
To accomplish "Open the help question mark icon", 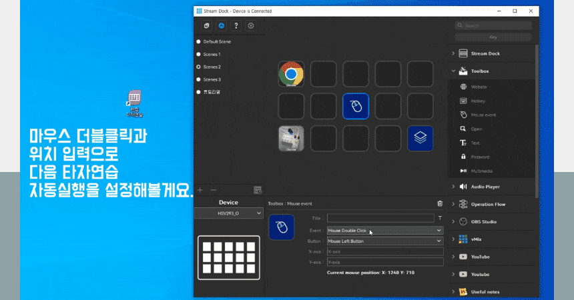I will pos(236,25).
